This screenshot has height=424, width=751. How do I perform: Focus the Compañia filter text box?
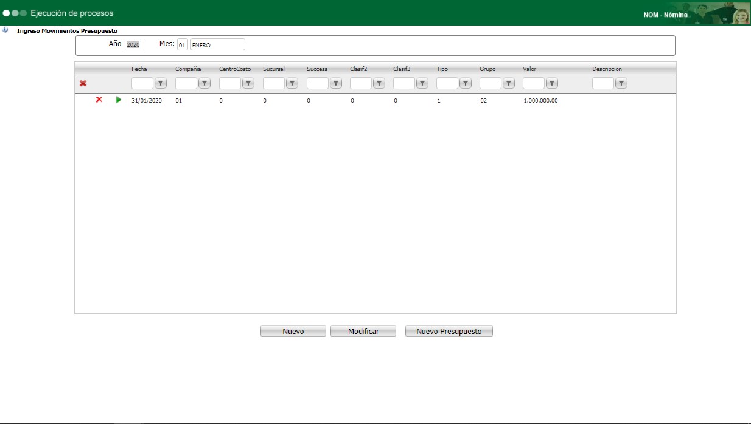[x=186, y=83]
